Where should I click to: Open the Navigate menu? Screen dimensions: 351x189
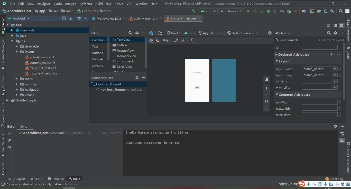coord(44,4)
